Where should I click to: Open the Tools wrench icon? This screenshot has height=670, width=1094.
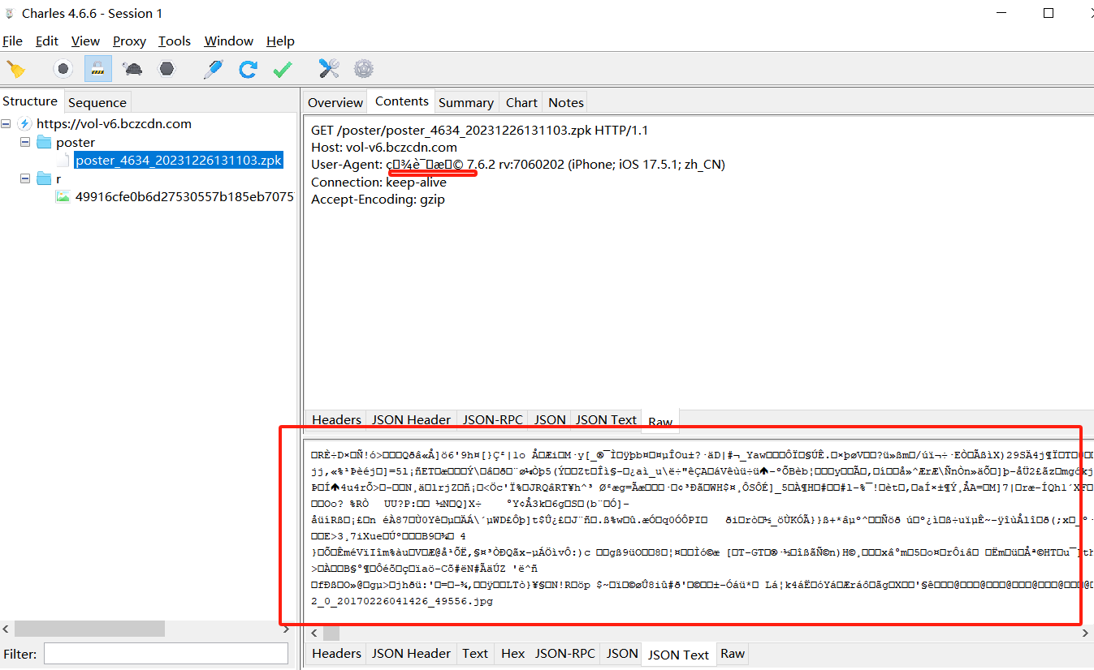pyautogui.click(x=329, y=69)
